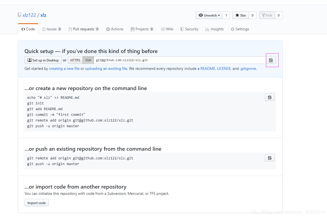The image size is (327, 217).
Task: Open the xlz repository name link
Action: [44, 15]
